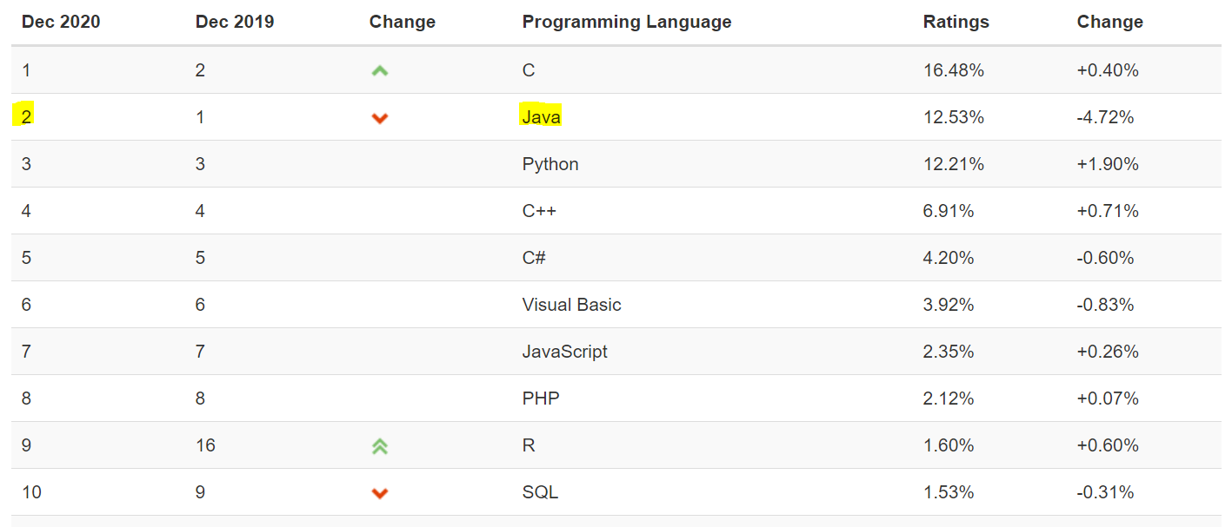Click the Ratings column header
Image resolution: width=1232 pixels, height=527 pixels.
click(x=956, y=22)
